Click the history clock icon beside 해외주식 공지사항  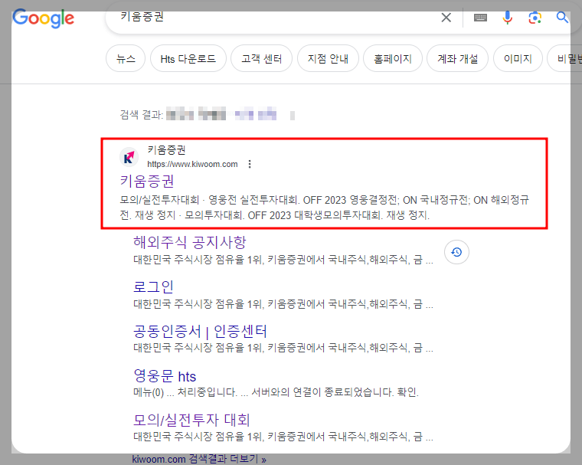point(456,252)
